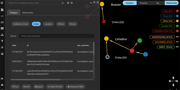Open the Property tab in graph legend

click(x=143, y=3)
